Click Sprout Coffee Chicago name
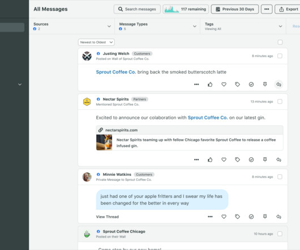This screenshot has height=250, width=300. click(124, 232)
